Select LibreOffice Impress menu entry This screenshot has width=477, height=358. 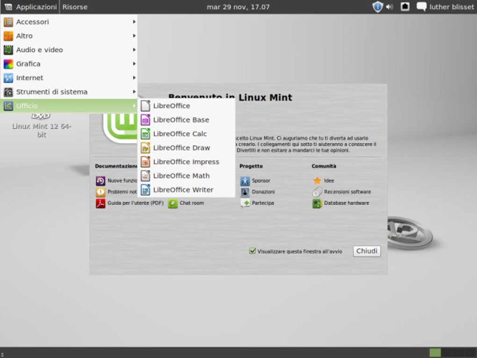(187, 162)
